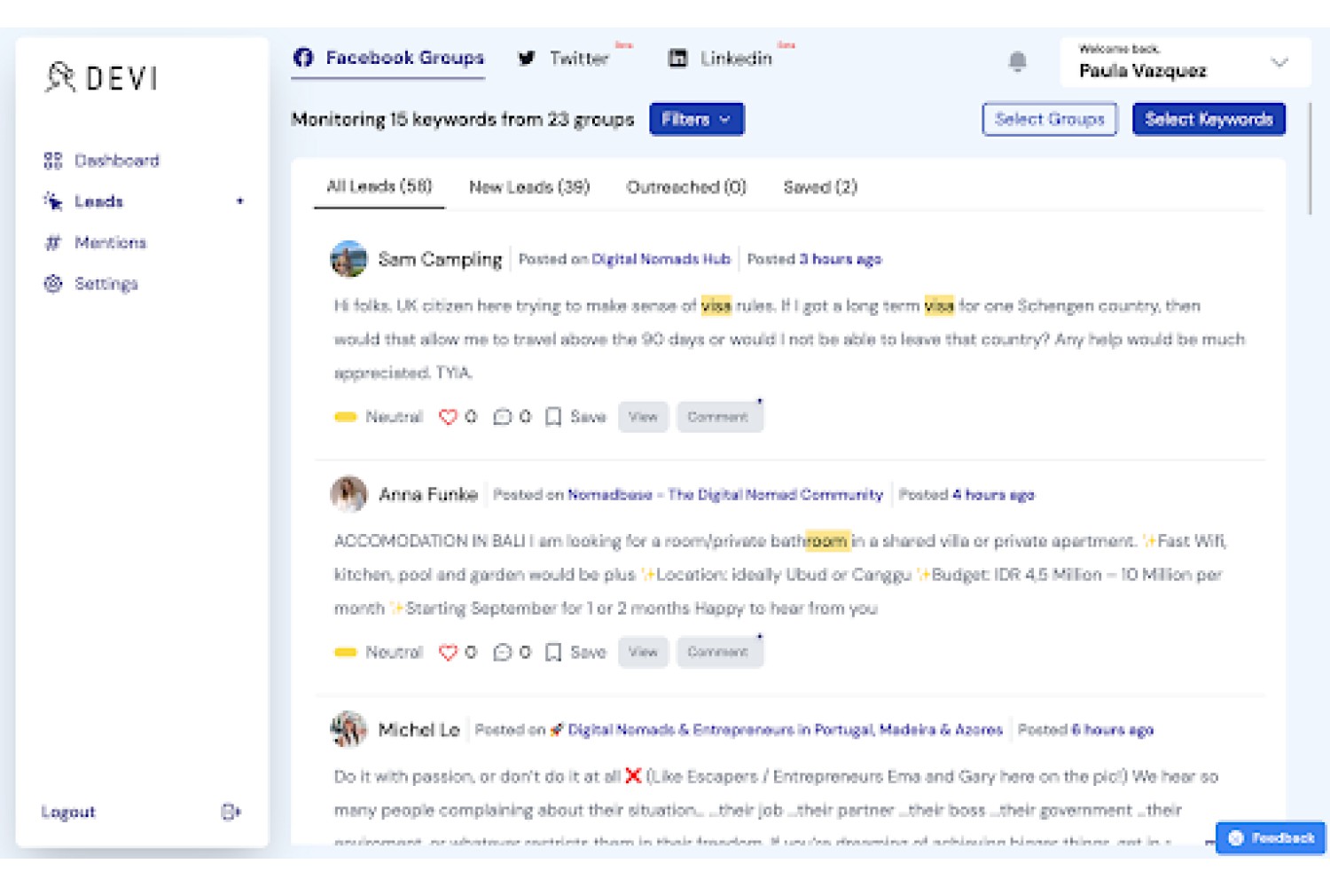Click the DEVI logo
This screenshot has width=1330, height=887.
(x=101, y=78)
